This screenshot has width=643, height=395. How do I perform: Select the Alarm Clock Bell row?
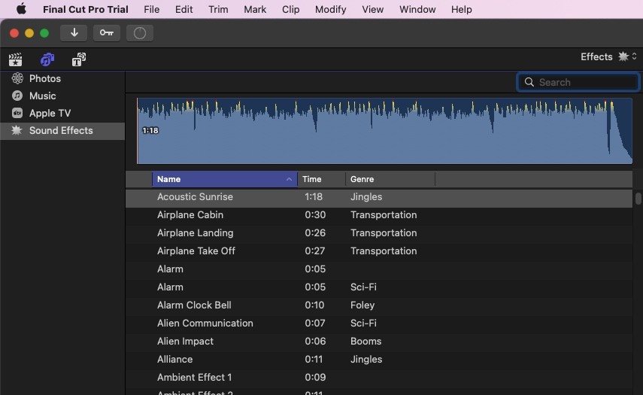(194, 305)
